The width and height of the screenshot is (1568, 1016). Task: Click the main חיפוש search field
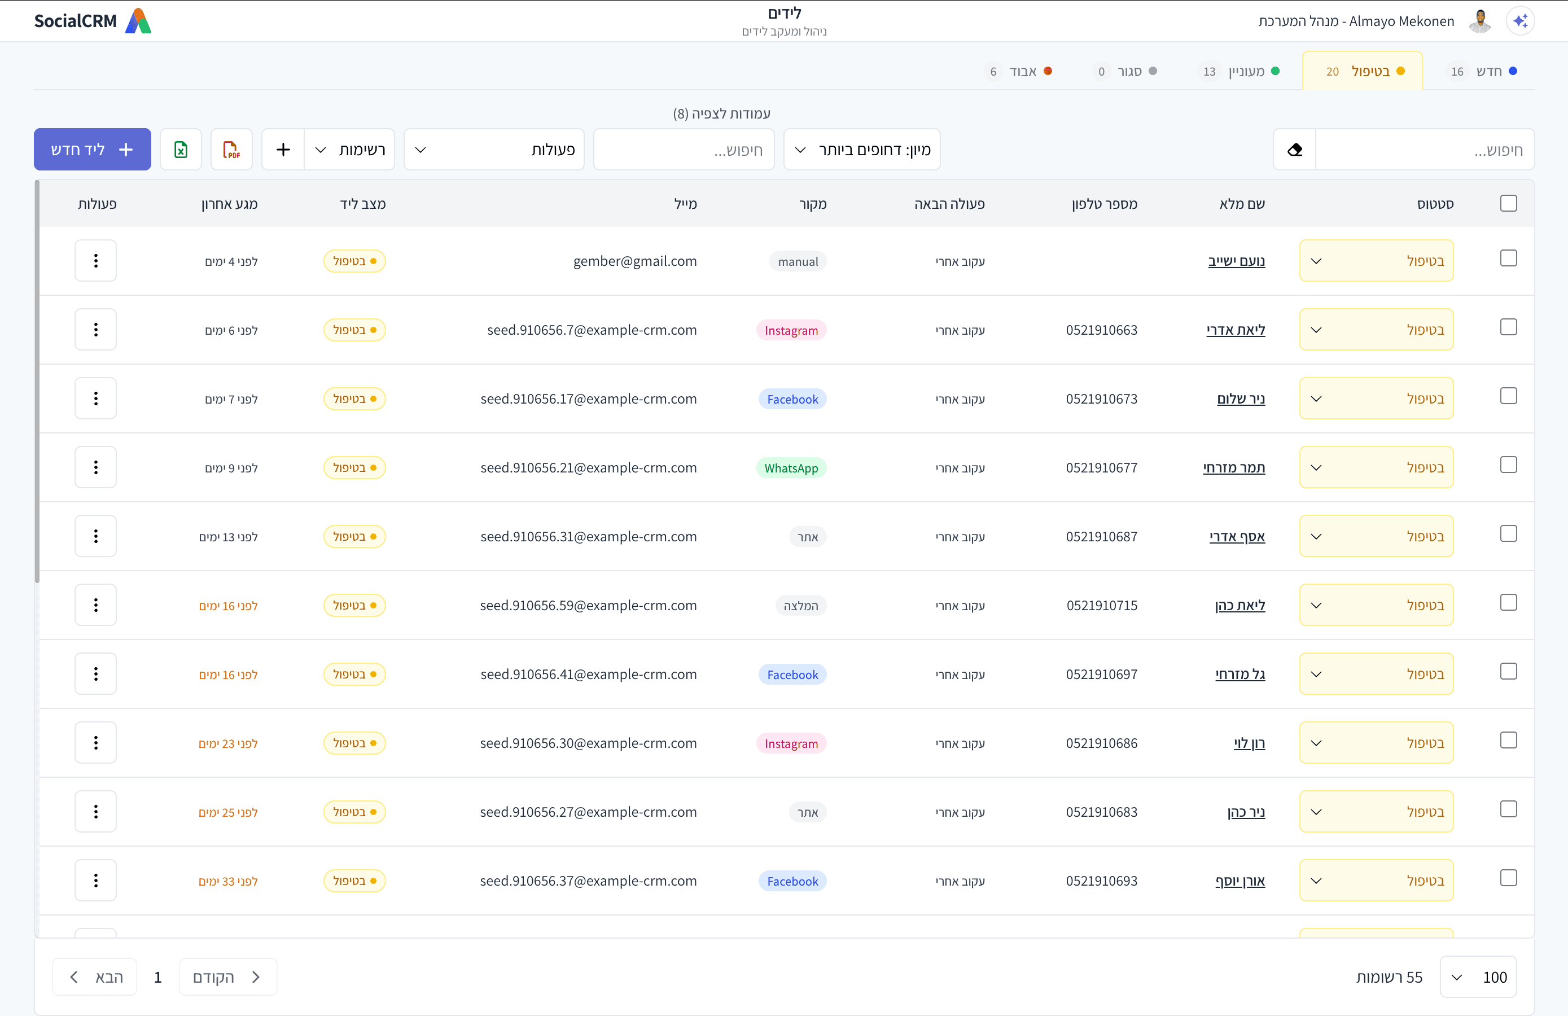(1425, 150)
